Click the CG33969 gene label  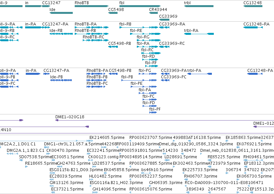click(x=168, y=16)
